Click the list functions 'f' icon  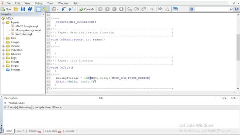pyautogui.click(x=71, y=9)
